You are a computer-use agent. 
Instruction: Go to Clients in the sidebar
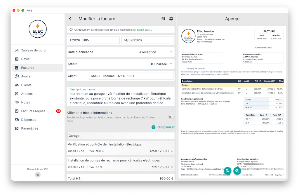point(38,85)
